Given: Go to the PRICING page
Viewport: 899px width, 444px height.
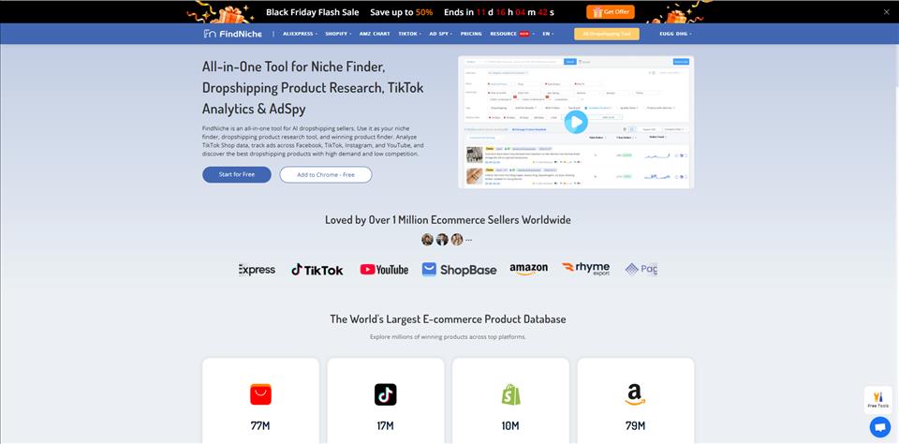Looking at the screenshot, I should click(x=471, y=34).
